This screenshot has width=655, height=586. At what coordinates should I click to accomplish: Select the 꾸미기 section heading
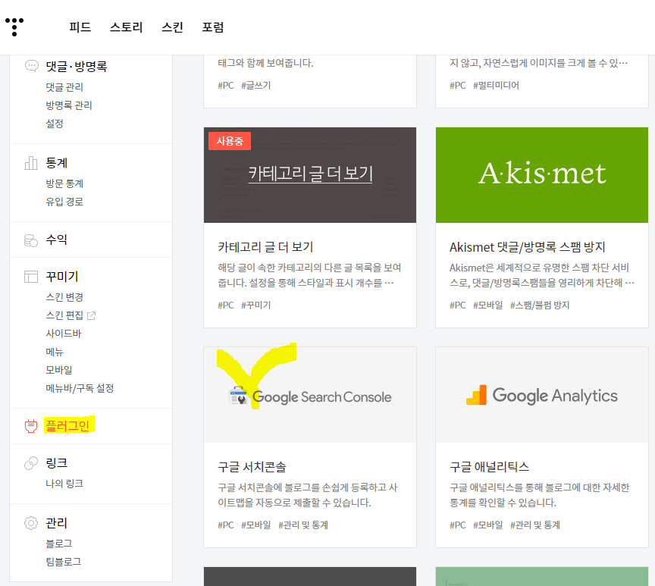tap(62, 277)
